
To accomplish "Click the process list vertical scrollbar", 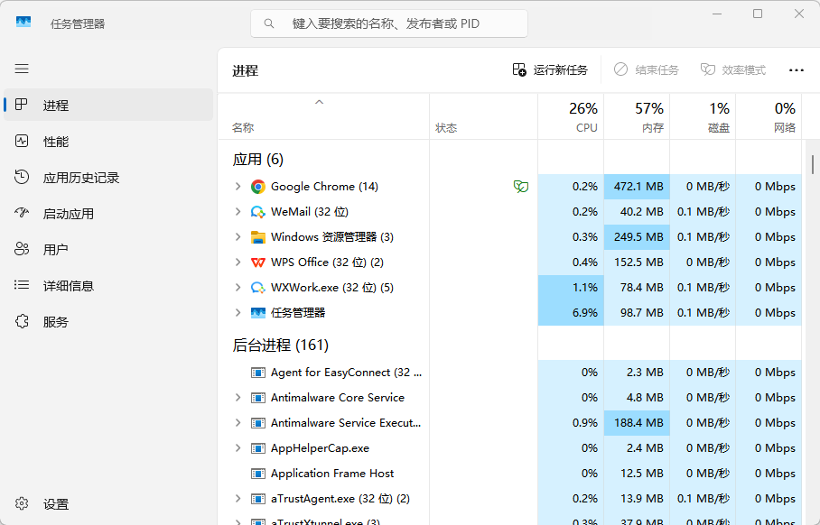I will click(x=813, y=165).
